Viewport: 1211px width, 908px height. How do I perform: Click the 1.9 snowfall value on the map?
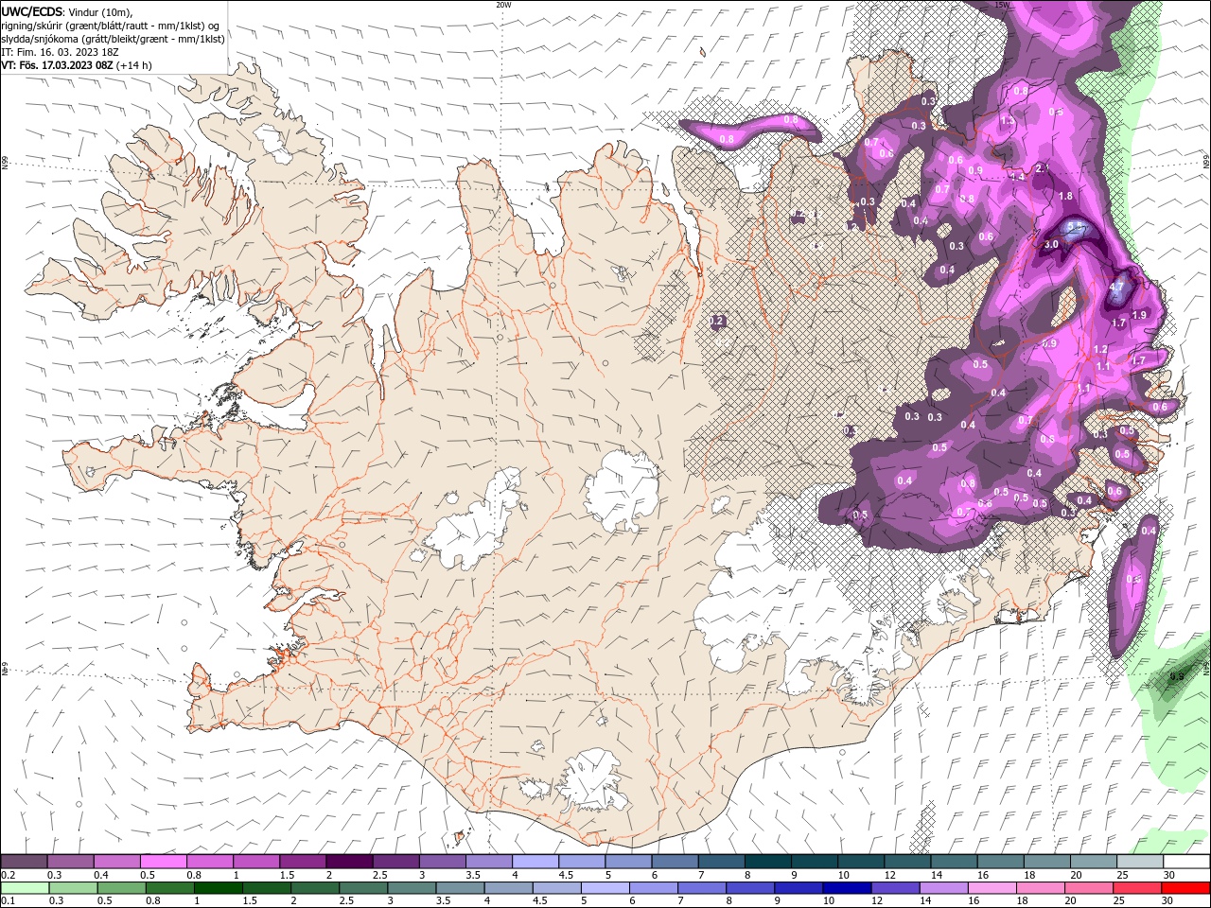[x=1139, y=315]
